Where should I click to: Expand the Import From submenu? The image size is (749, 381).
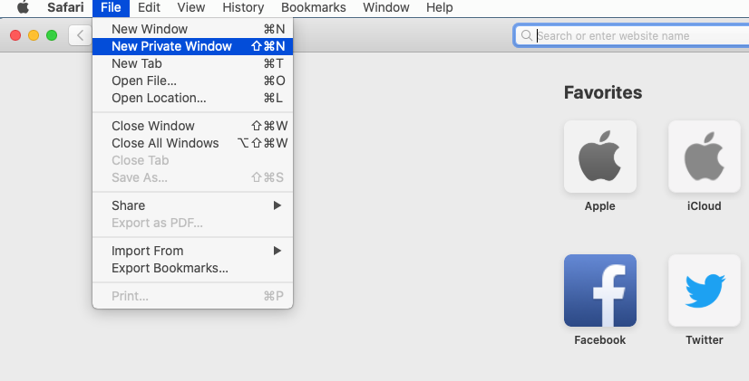(x=192, y=251)
